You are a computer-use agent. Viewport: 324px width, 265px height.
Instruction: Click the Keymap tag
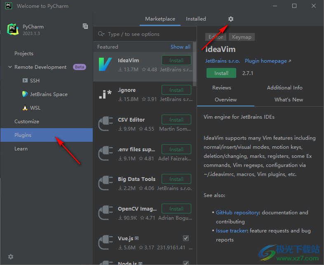pyautogui.click(x=242, y=37)
